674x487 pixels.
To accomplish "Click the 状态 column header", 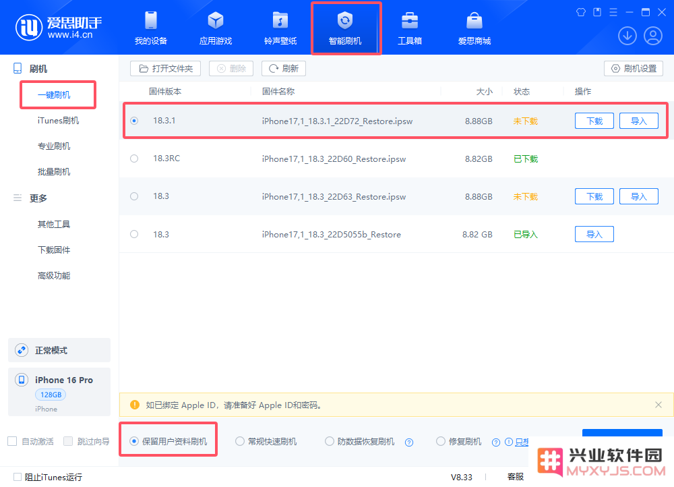I will coord(522,92).
